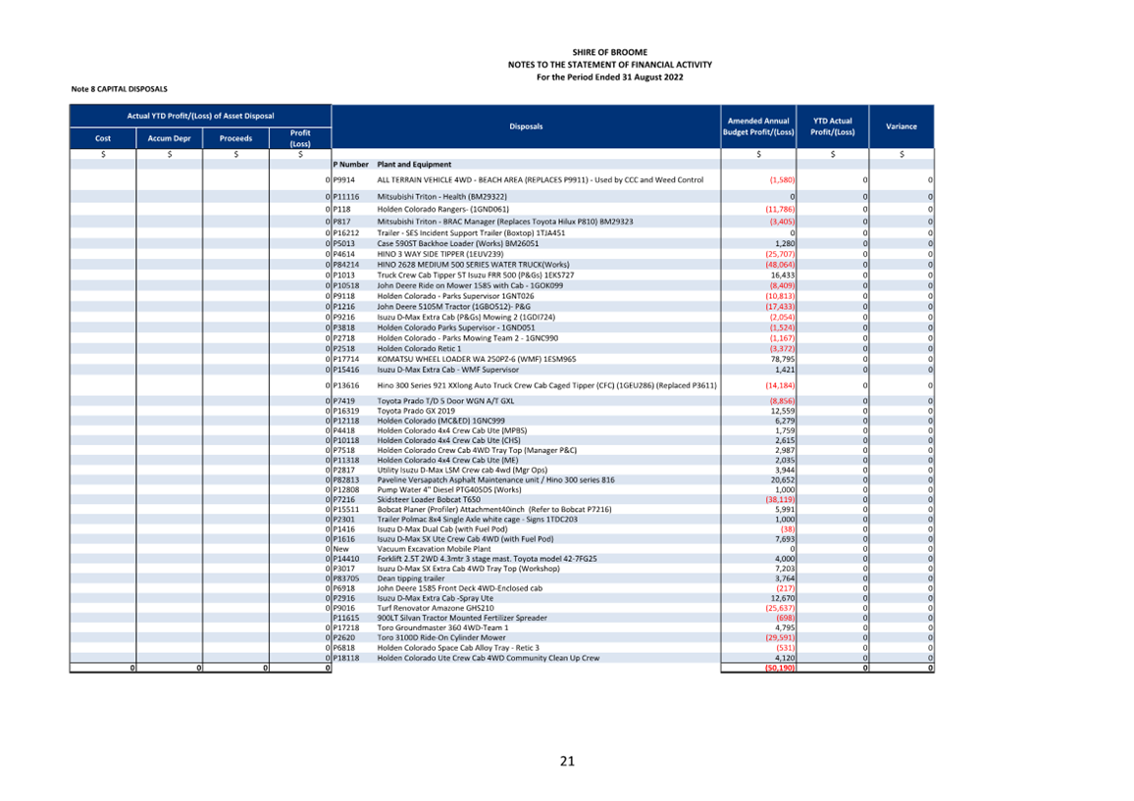This screenshot has width=1134, height=801.
Task: Select 'Amended Annual Budget Profit/(Loss)' header
Action: tap(758, 126)
